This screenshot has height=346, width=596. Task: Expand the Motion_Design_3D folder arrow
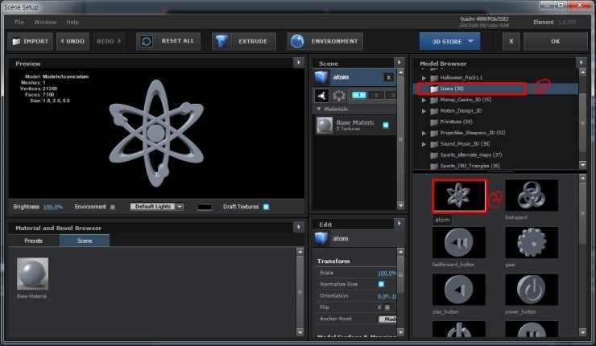424,111
